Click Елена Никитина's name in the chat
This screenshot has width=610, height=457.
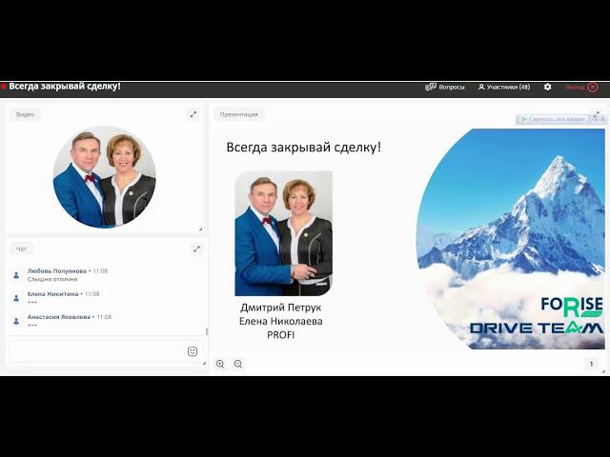tap(53, 294)
